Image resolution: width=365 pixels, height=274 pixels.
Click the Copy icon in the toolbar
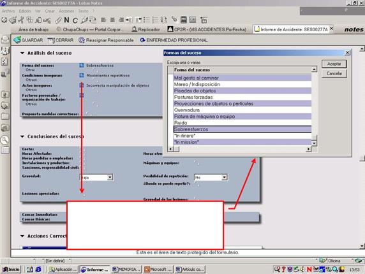tap(29, 20)
